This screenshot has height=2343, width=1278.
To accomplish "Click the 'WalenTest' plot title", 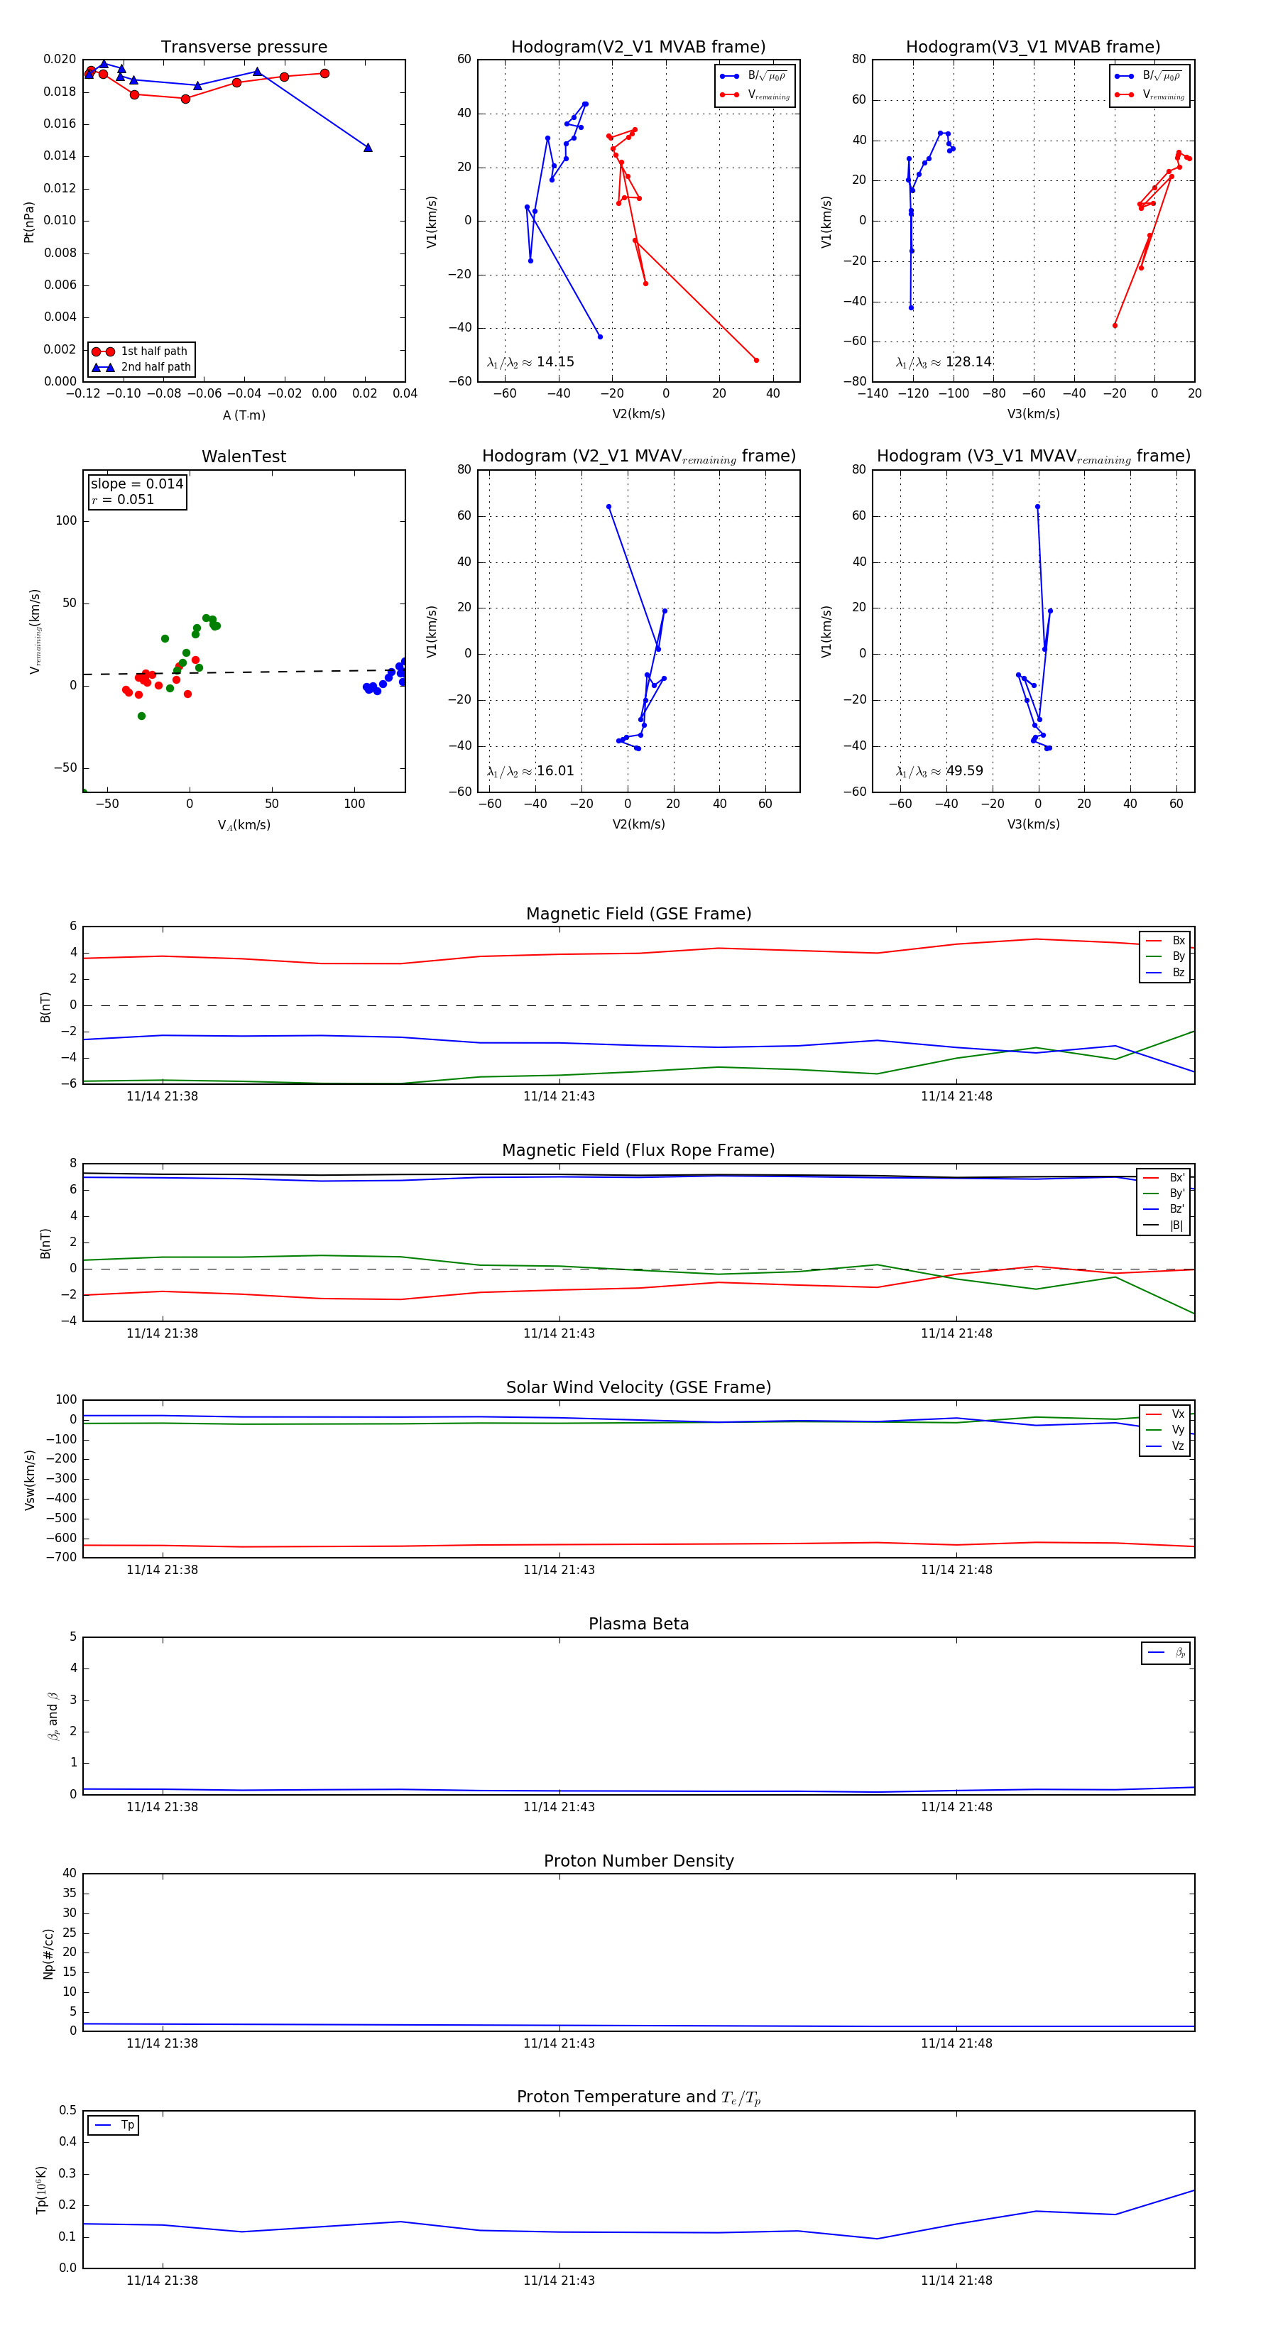I will tap(244, 457).
